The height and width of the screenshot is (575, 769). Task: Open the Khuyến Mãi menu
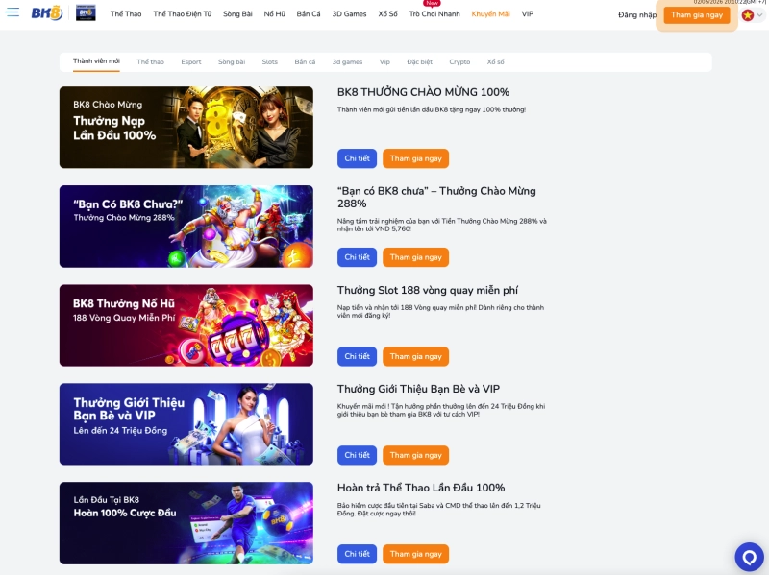(x=490, y=14)
